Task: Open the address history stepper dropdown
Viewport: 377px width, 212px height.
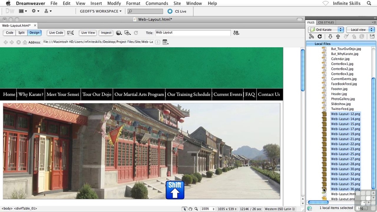Action: click(x=158, y=42)
